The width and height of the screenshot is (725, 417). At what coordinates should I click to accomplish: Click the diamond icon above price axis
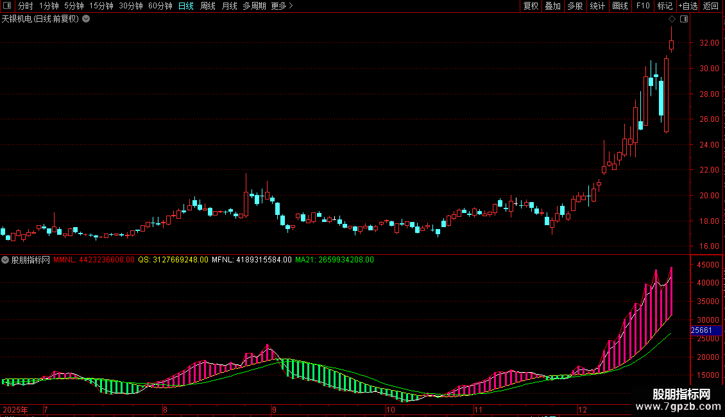pyautogui.click(x=672, y=19)
